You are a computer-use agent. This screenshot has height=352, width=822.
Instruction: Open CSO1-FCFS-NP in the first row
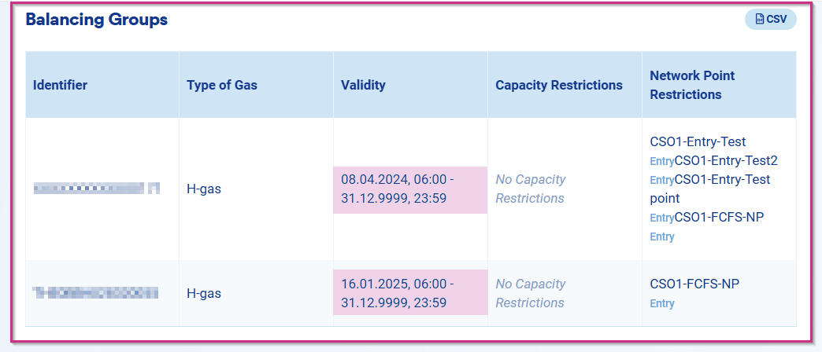tap(719, 217)
